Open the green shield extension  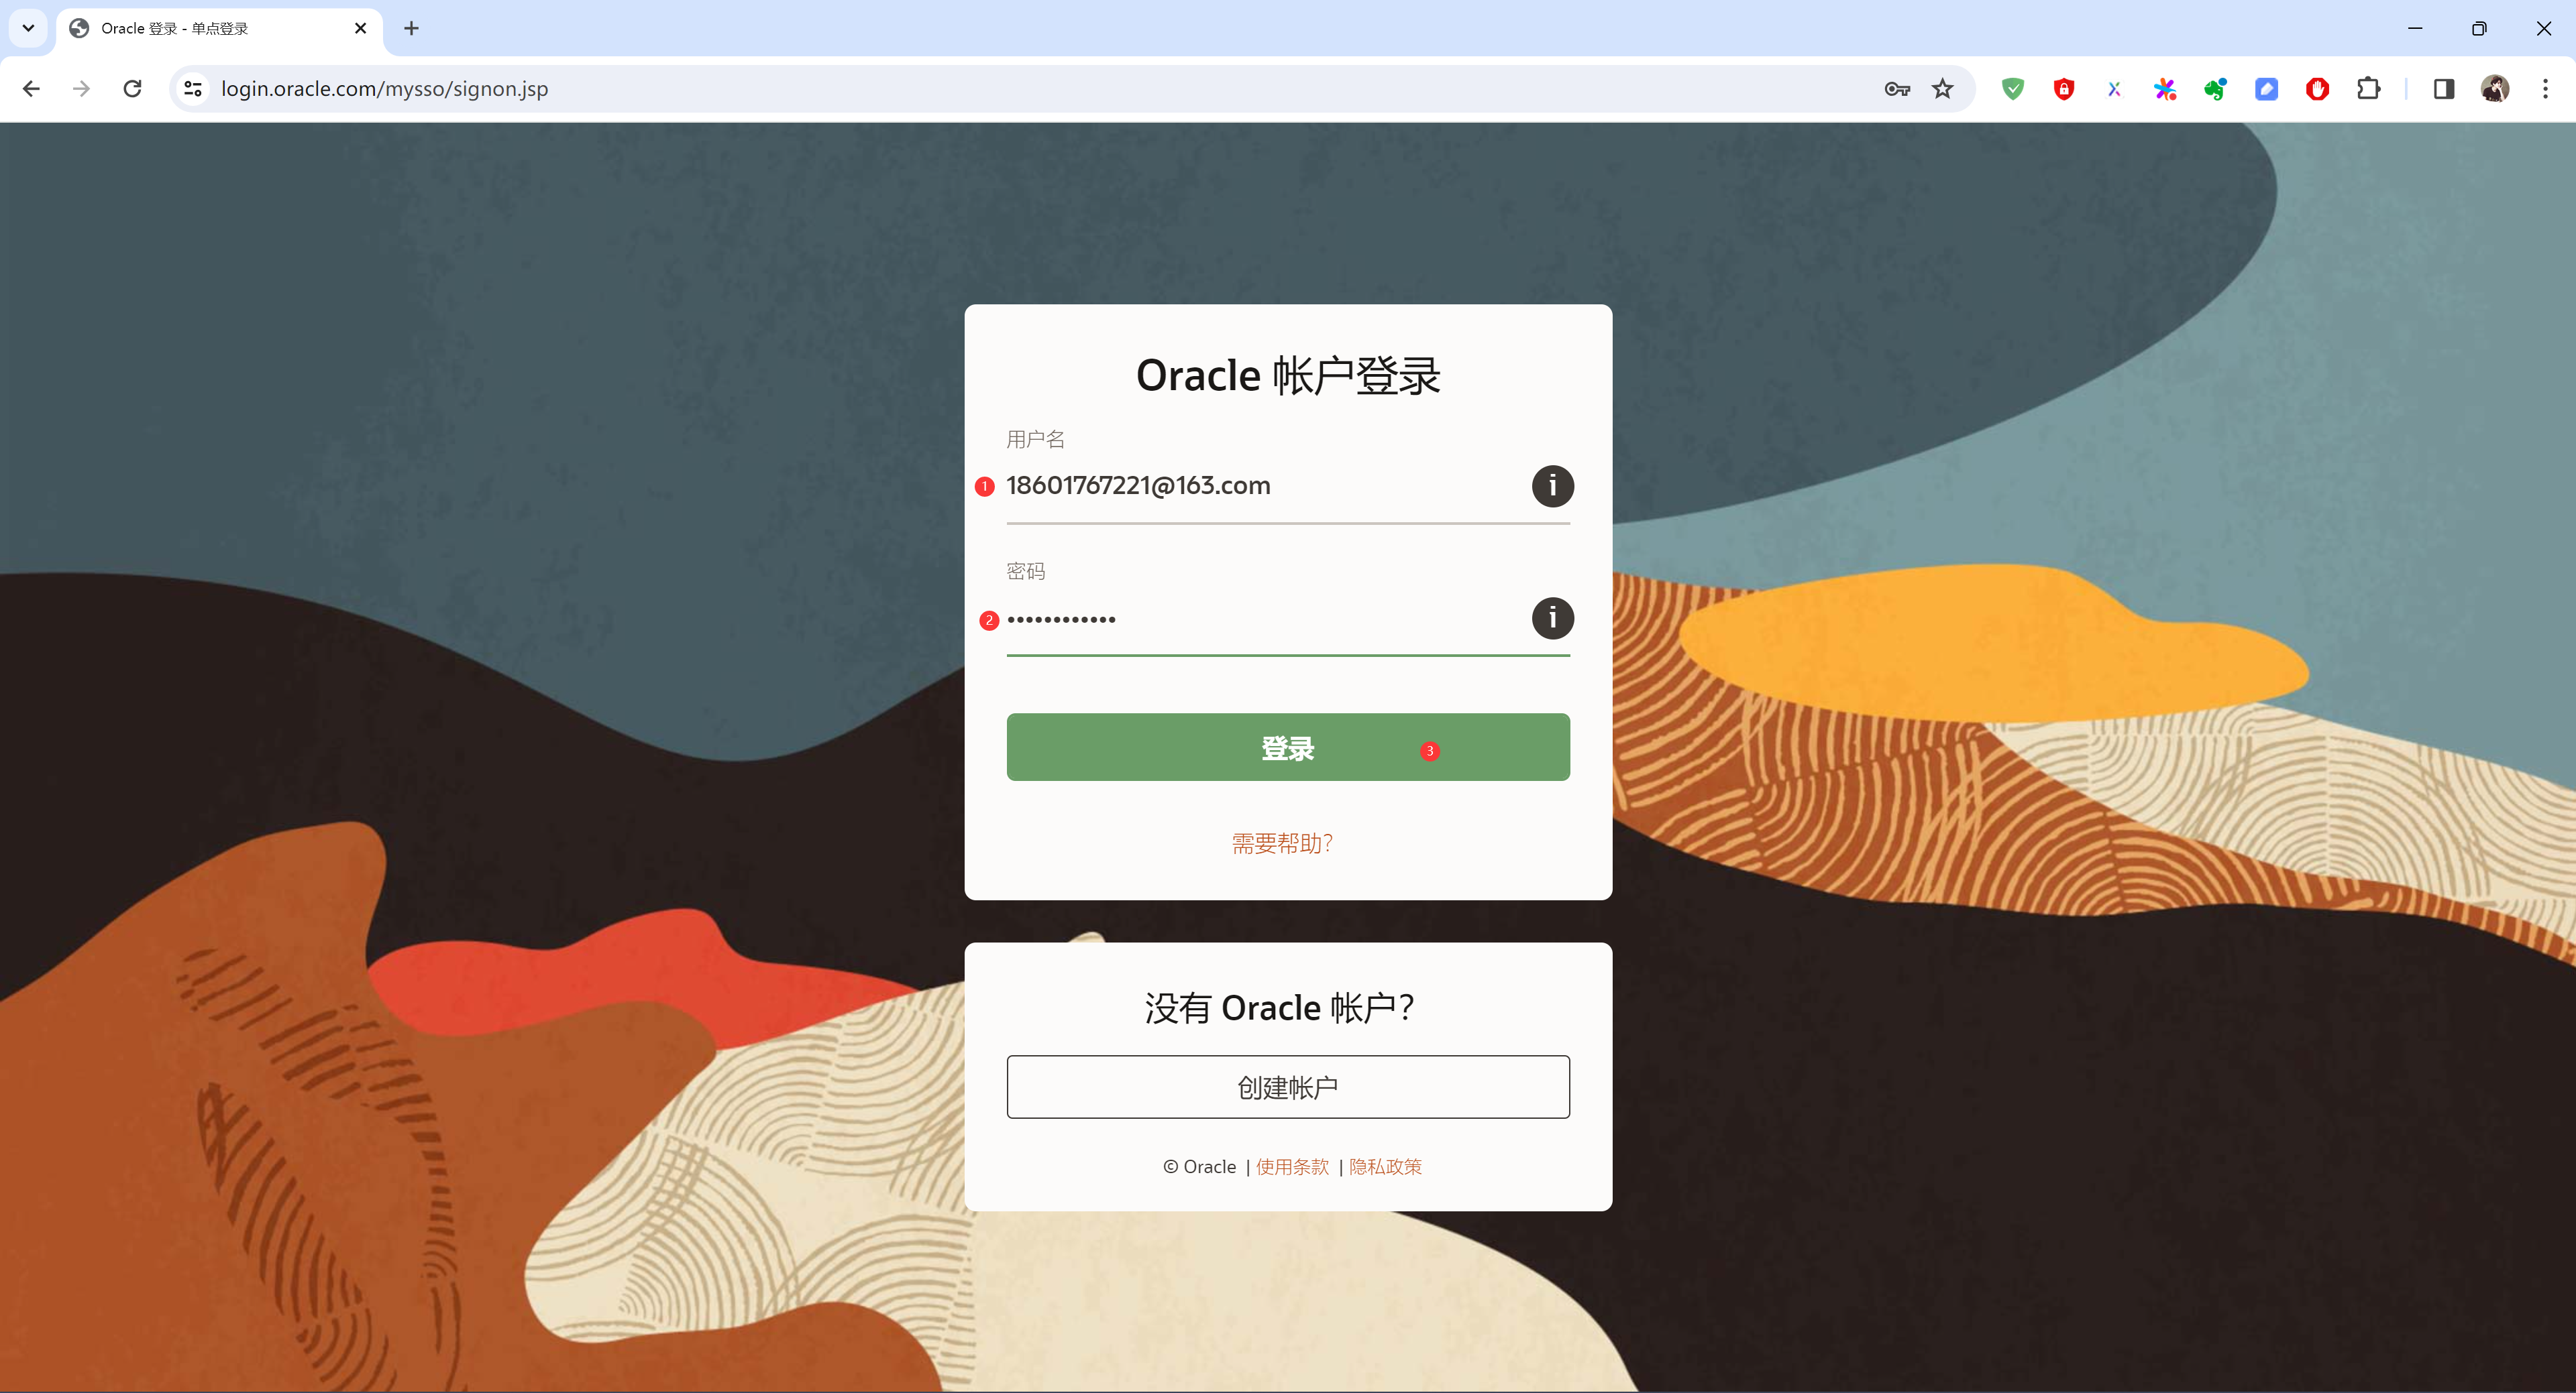(2013, 89)
